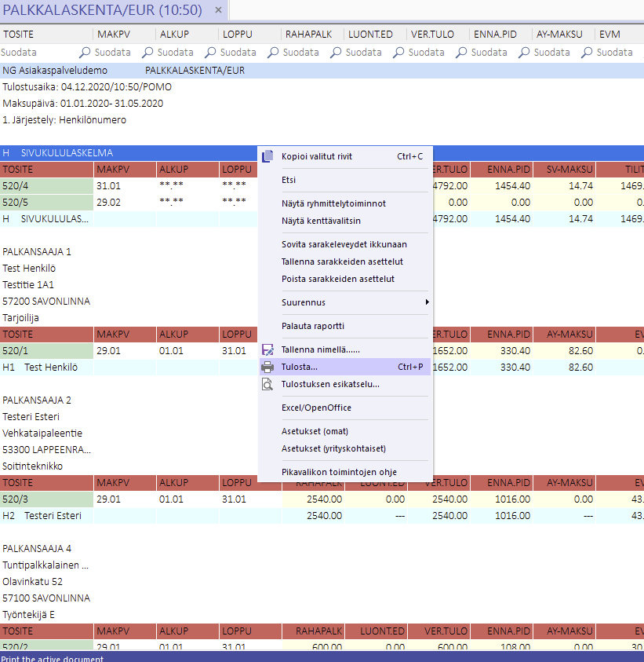This screenshot has width=644, height=662.
Task: Click the TOSITE column header at top
Action: 19,35
